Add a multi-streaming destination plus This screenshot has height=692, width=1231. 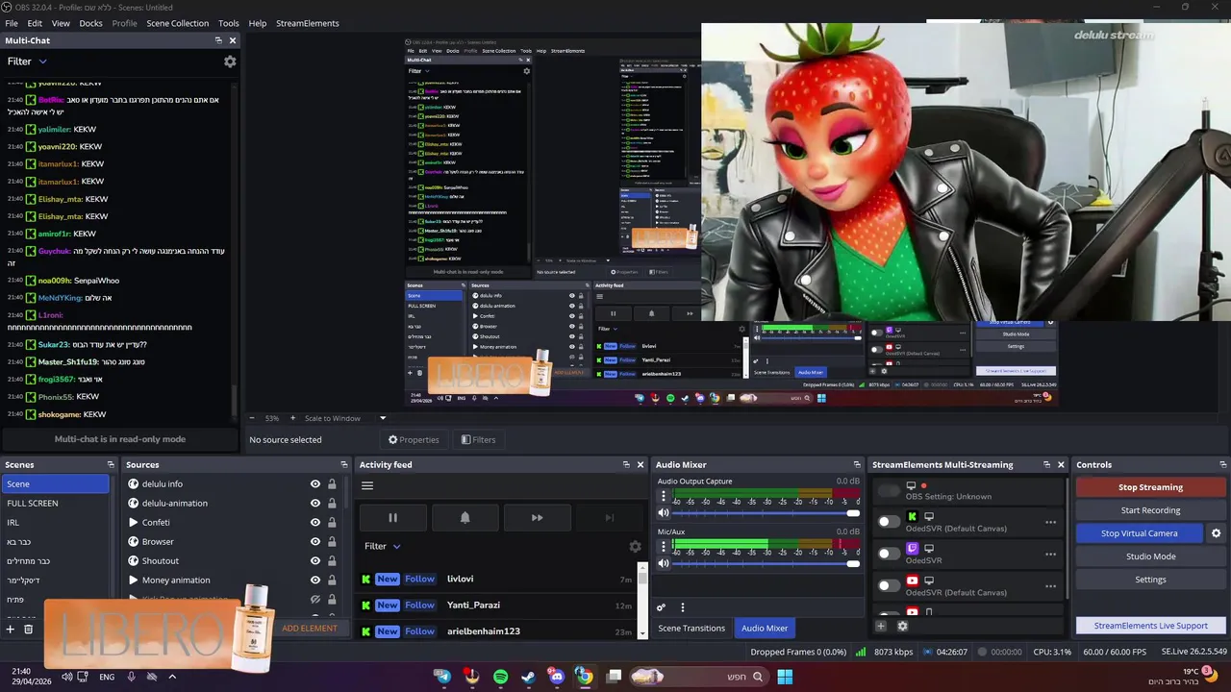(880, 626)
